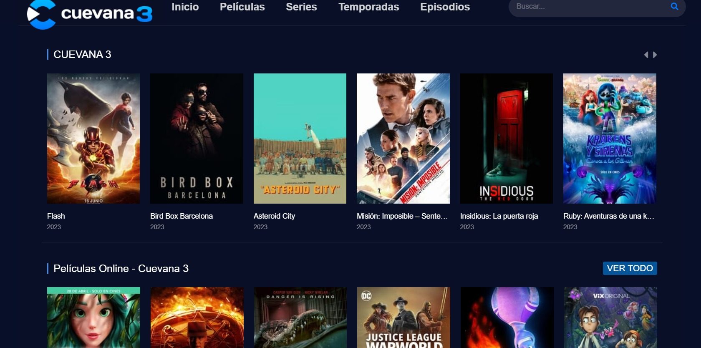Open the Justice League Warworld poster
Screen dimensions: 701x348
point(403,318)
